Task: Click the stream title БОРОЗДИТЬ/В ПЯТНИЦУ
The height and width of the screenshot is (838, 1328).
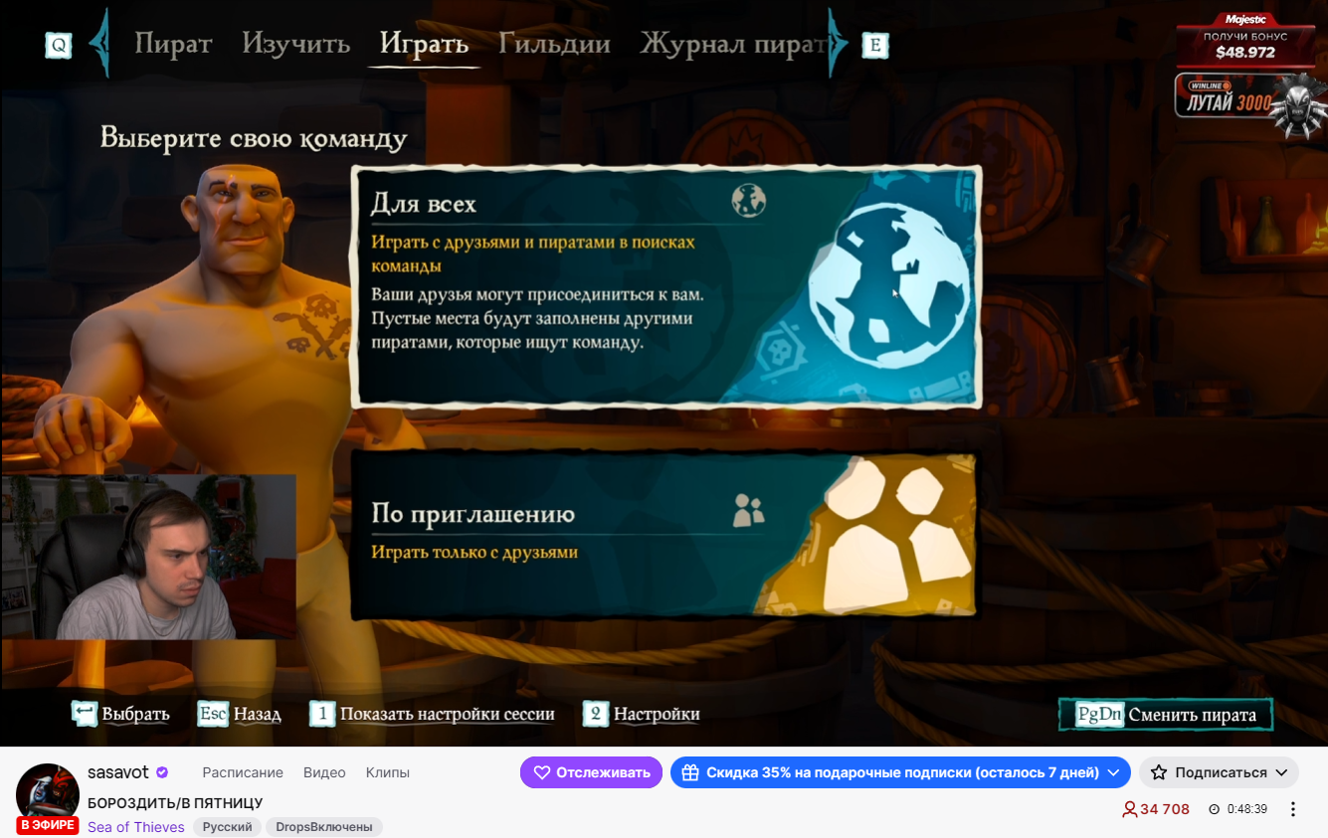Action: pyautogui.click(x=175, y=802)
